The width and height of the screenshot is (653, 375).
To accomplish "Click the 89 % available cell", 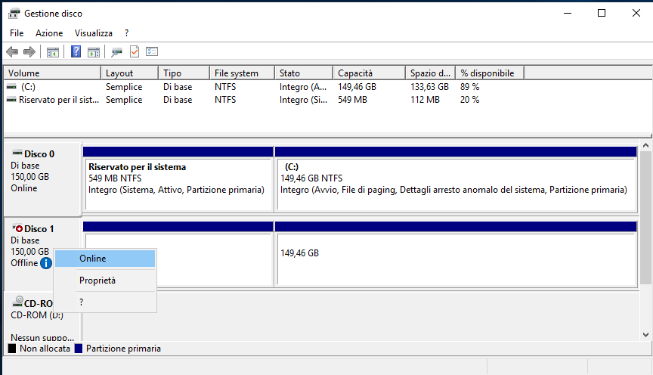I will [x=470, y=87].
